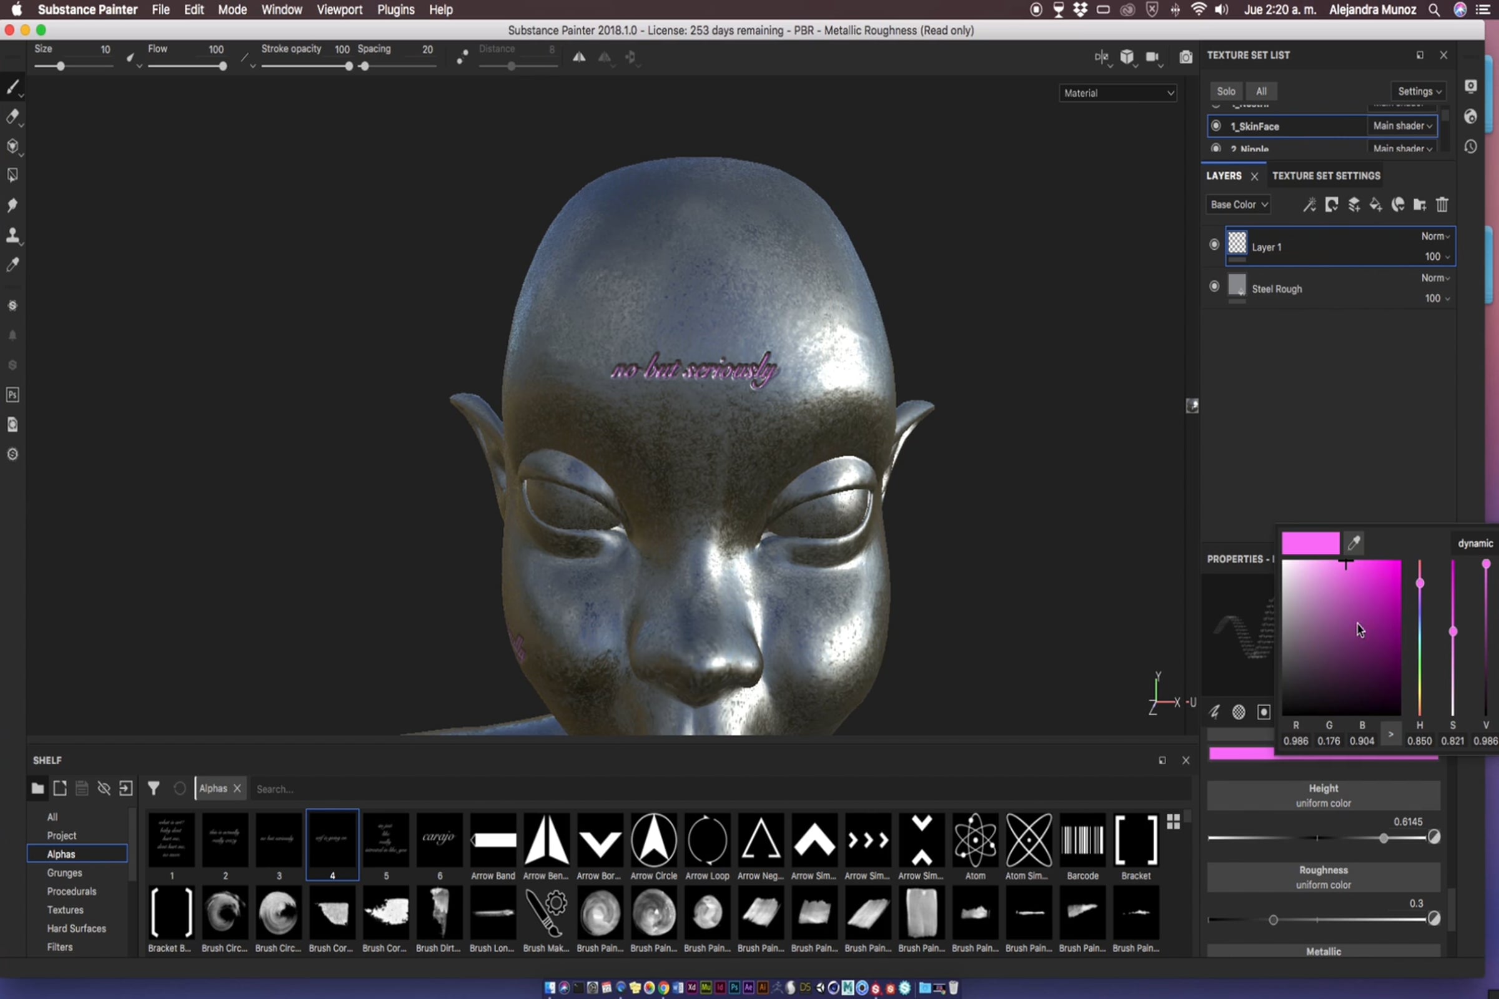
Task: Expand the Main shader dropdown for 1_SkinFace
Action: click(1402, 126)
